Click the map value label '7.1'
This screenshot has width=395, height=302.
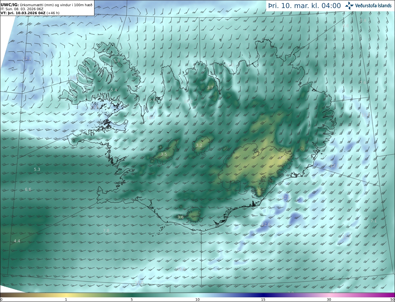pyautogui.click(x=374, y=221)
